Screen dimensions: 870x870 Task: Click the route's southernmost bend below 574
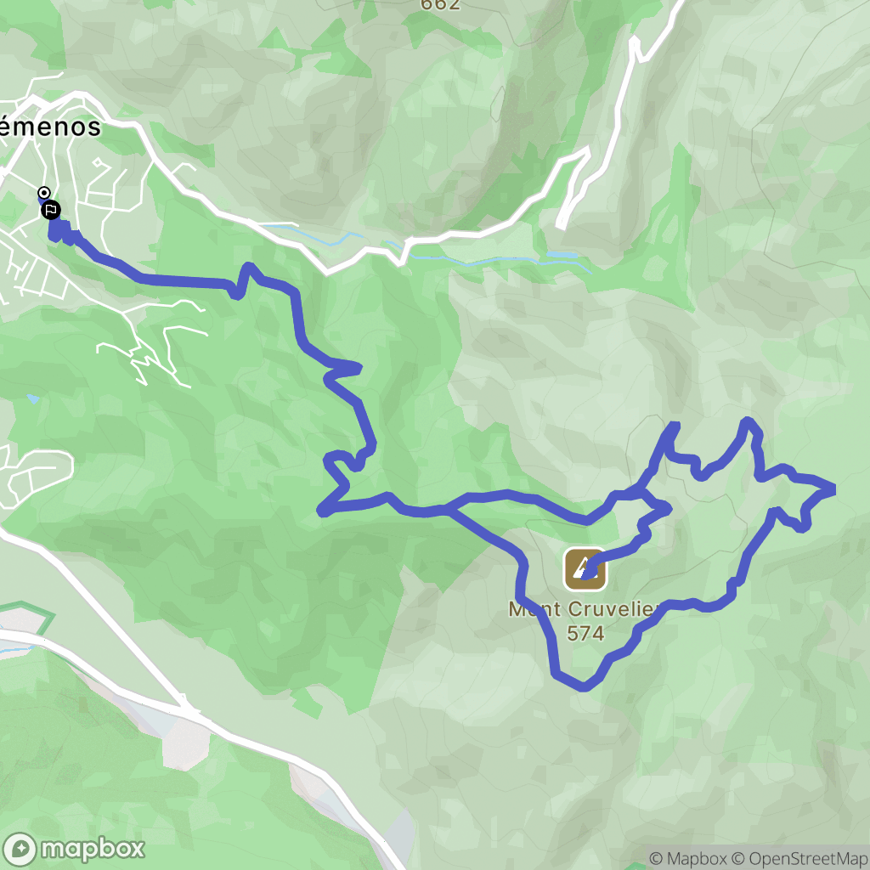click(x=583, y=686)
